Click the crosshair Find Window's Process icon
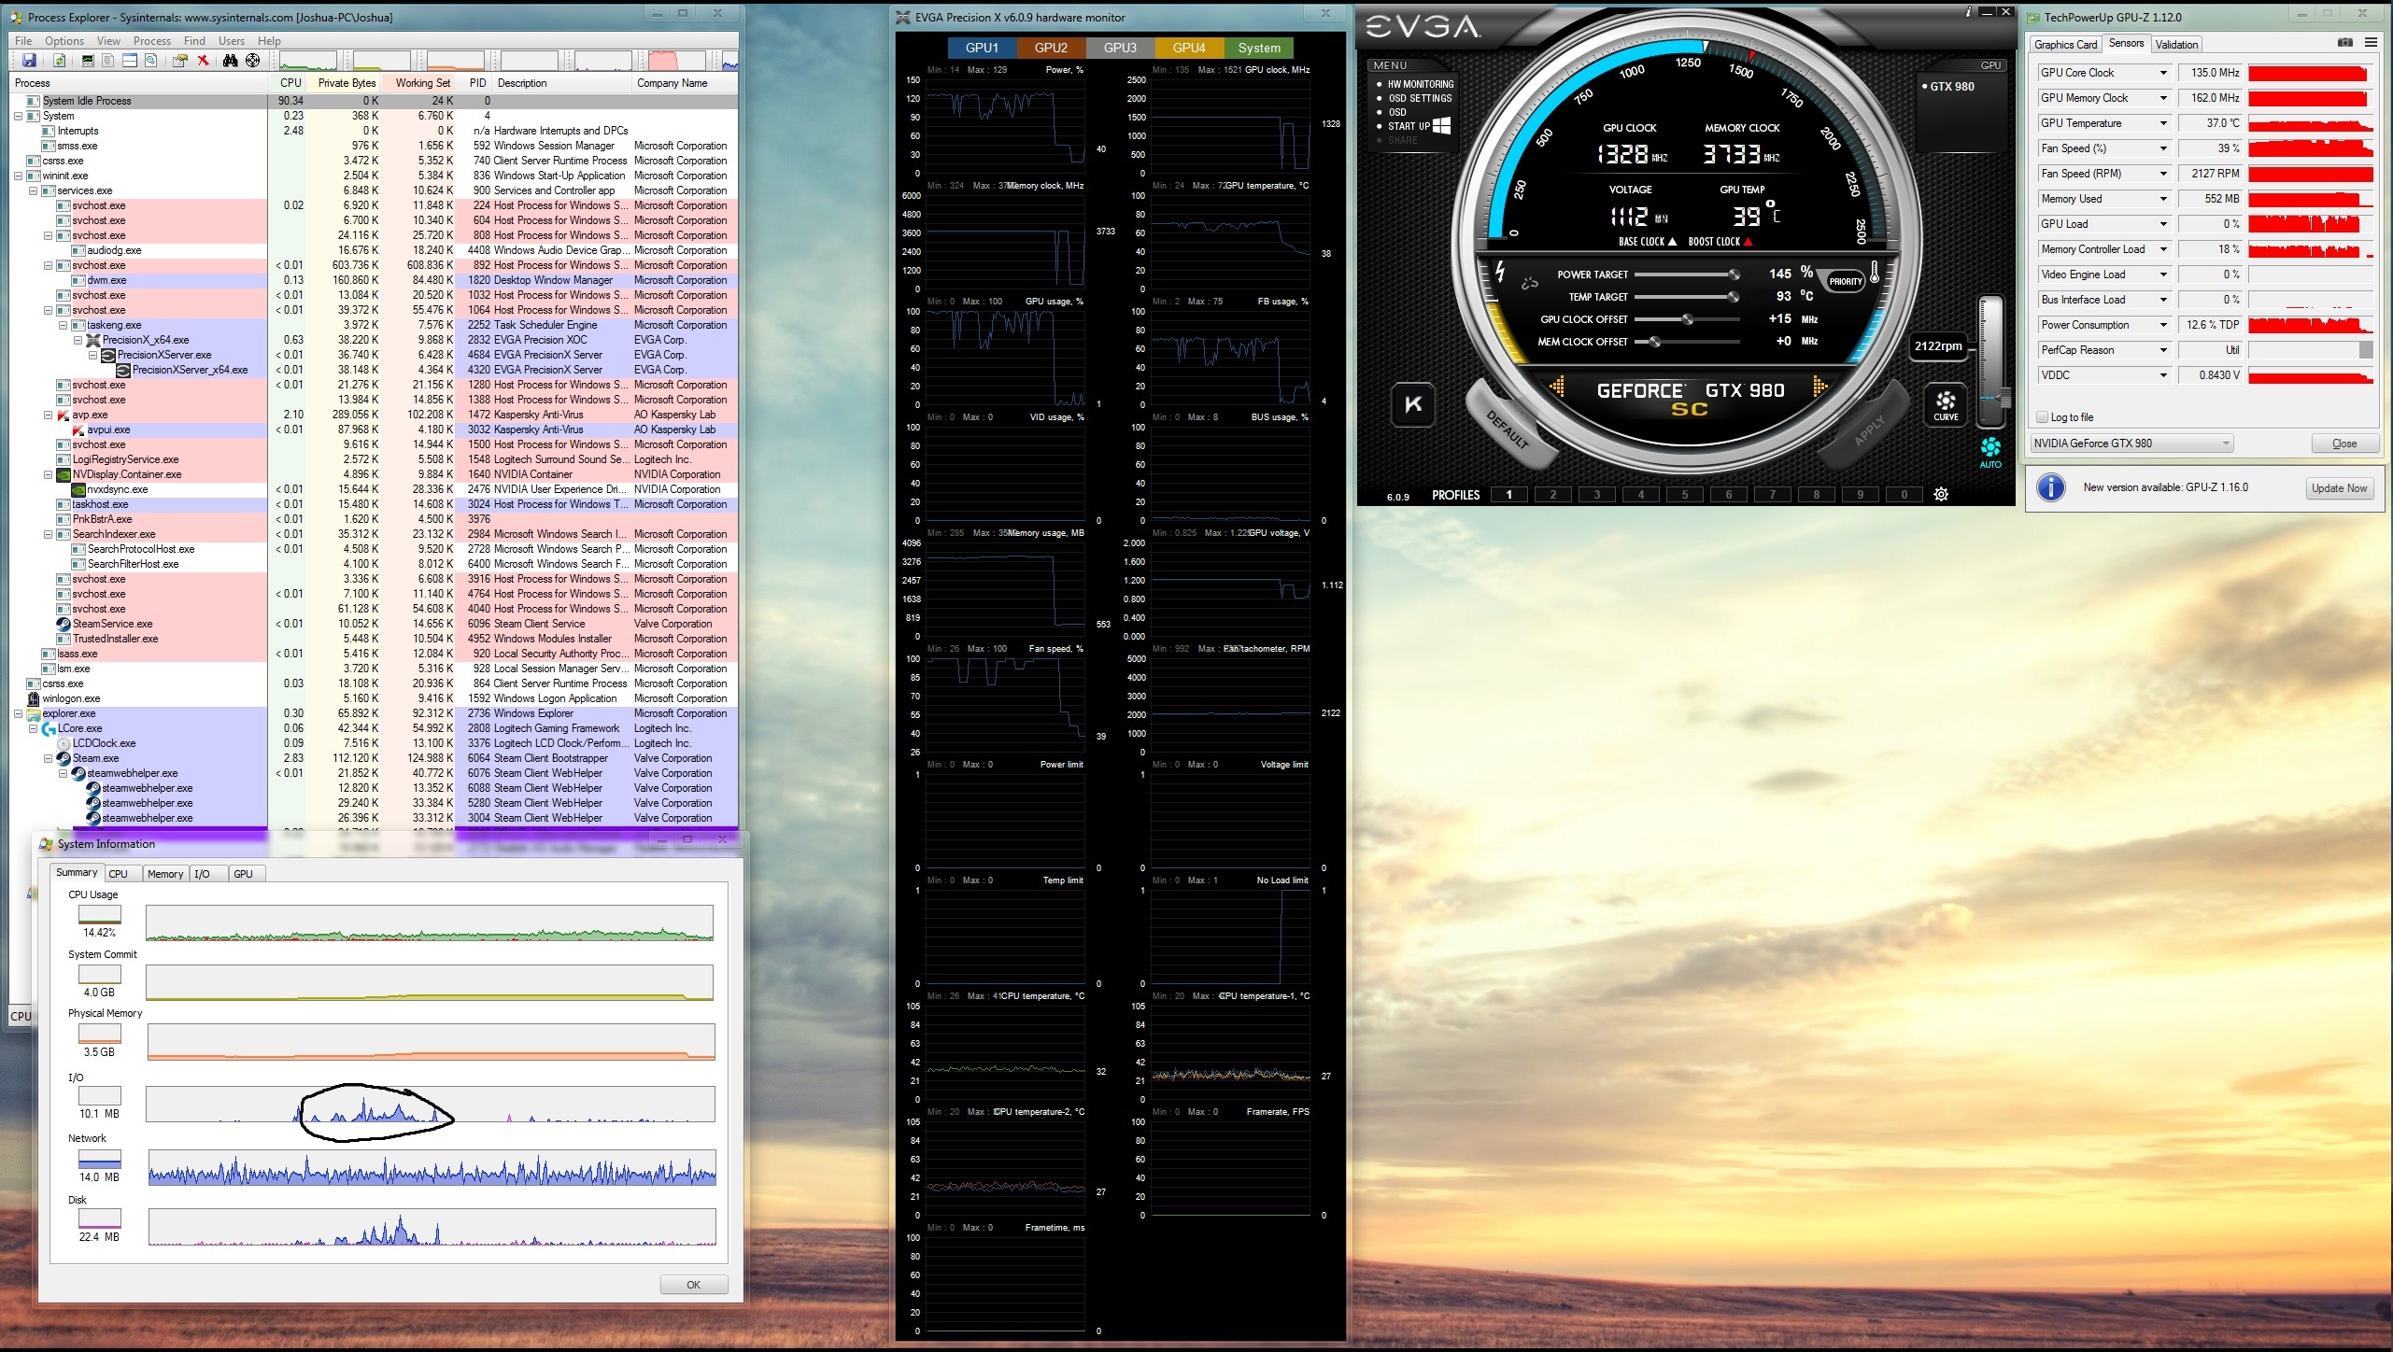Viewport: 2393px width, 1352px height. (x=252, y=61)
